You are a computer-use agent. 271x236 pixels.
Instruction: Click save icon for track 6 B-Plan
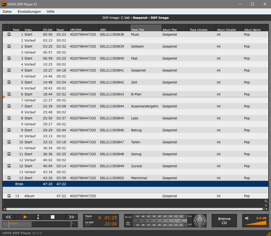tap(9, 94)
